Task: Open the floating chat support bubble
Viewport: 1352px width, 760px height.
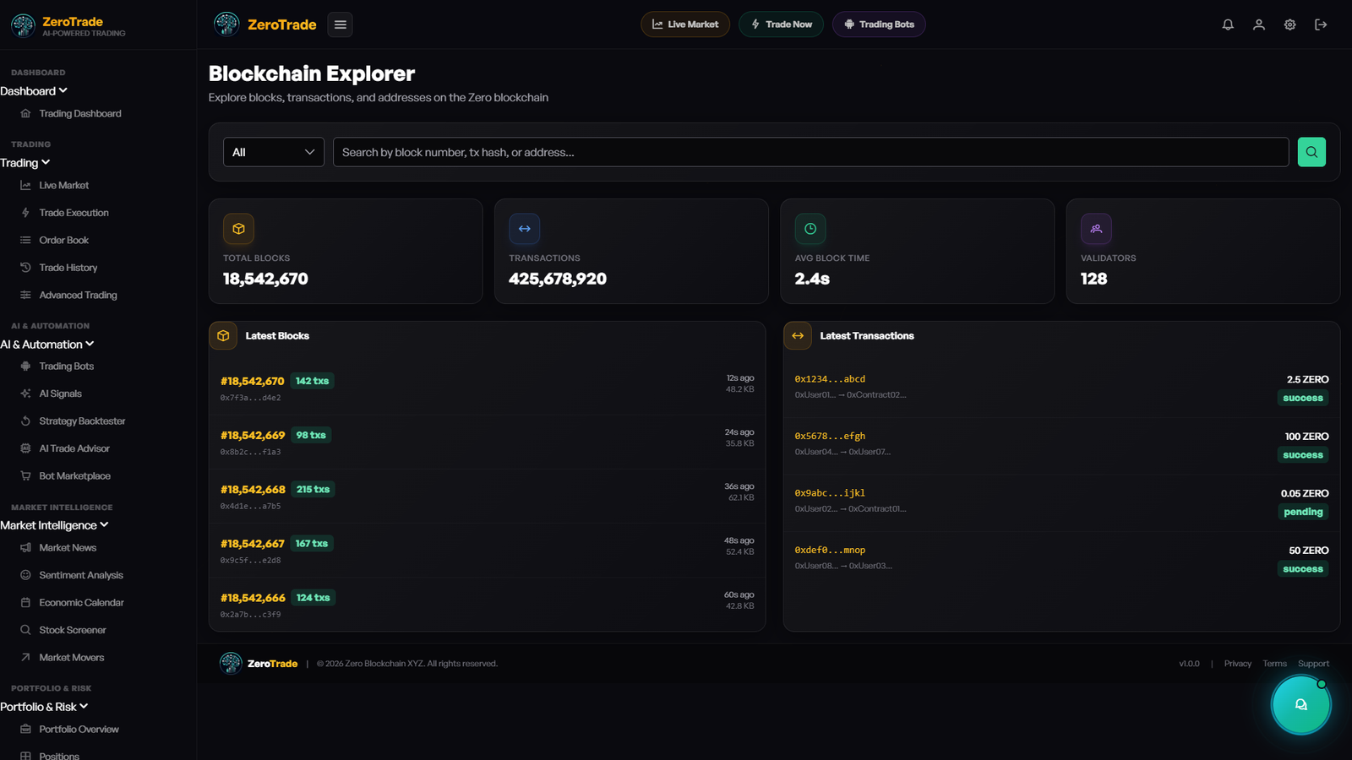Action: (x=1301, y=704)
